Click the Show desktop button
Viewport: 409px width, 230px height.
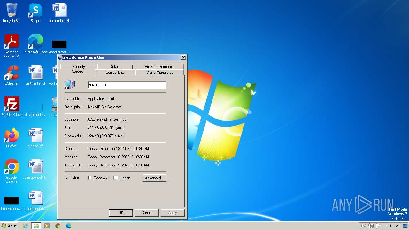405,226
